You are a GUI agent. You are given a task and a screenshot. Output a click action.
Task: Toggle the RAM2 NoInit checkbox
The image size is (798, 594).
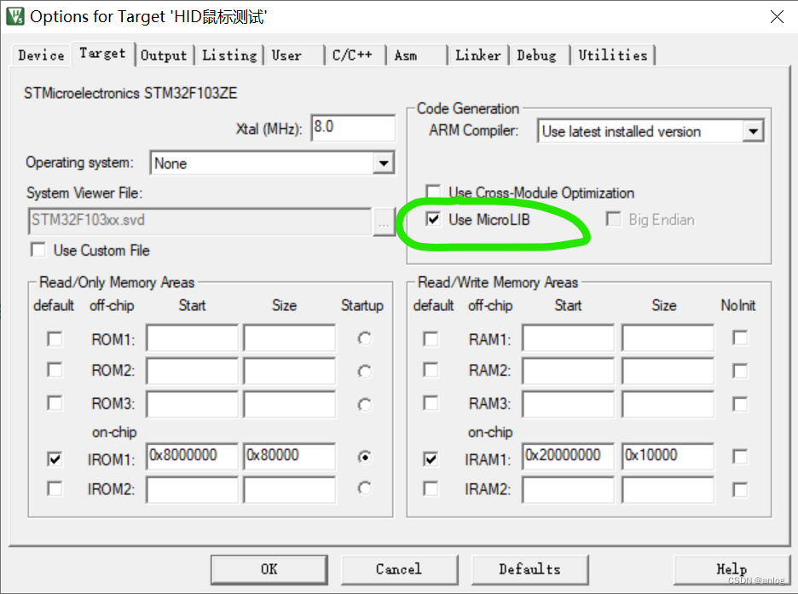(740, 371)
